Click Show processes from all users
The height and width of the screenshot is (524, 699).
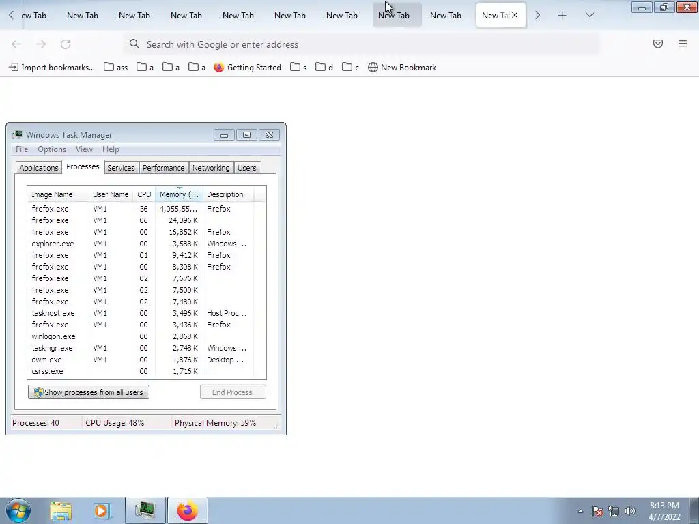click(89, 392)
